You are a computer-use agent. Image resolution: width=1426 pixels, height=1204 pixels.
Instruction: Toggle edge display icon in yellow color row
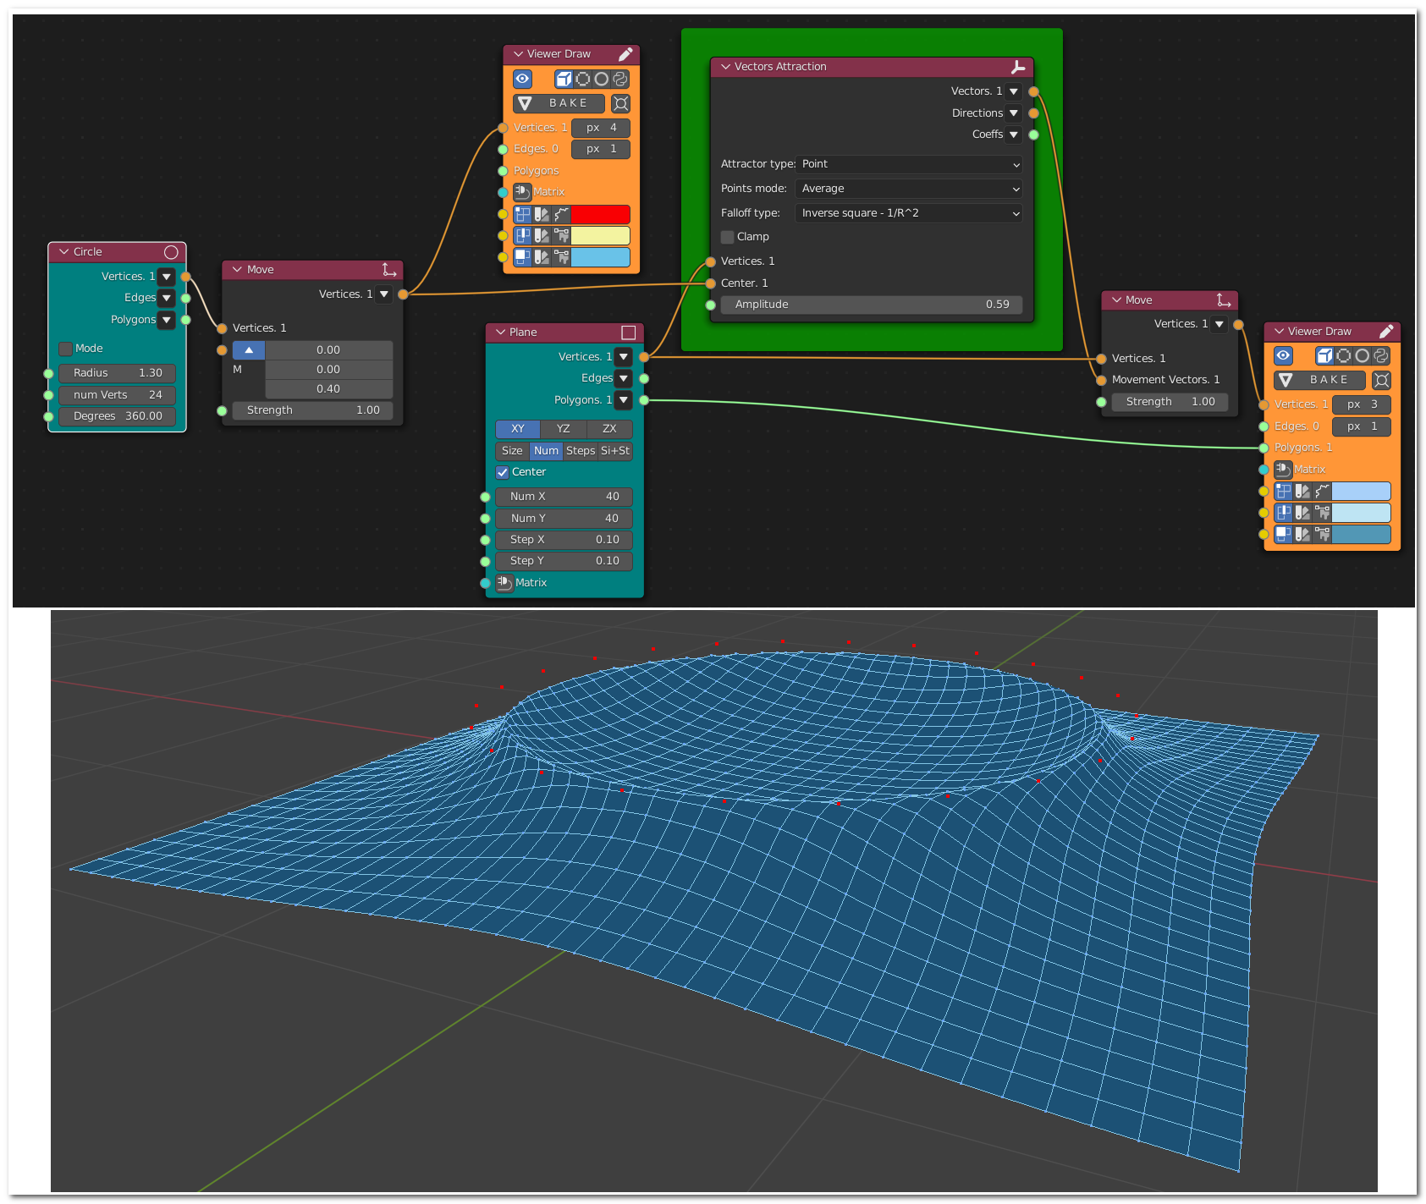pos(523,235)
